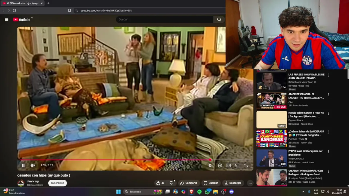Open the Amor de Cancha live thumbnail
The image size is (349, 196).
point(272,100)
